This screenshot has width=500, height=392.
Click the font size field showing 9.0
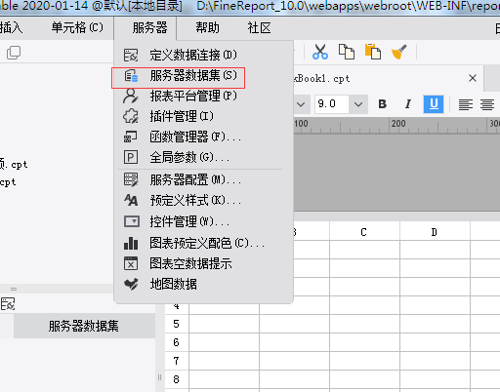pyautogui.click(x=333, y=104)
